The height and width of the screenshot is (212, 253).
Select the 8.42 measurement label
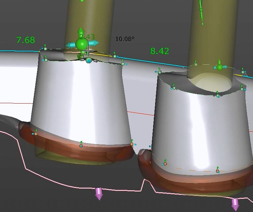159,51
